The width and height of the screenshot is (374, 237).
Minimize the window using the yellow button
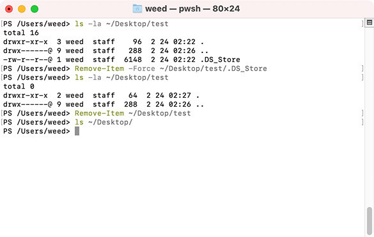(x=22, y=9)
